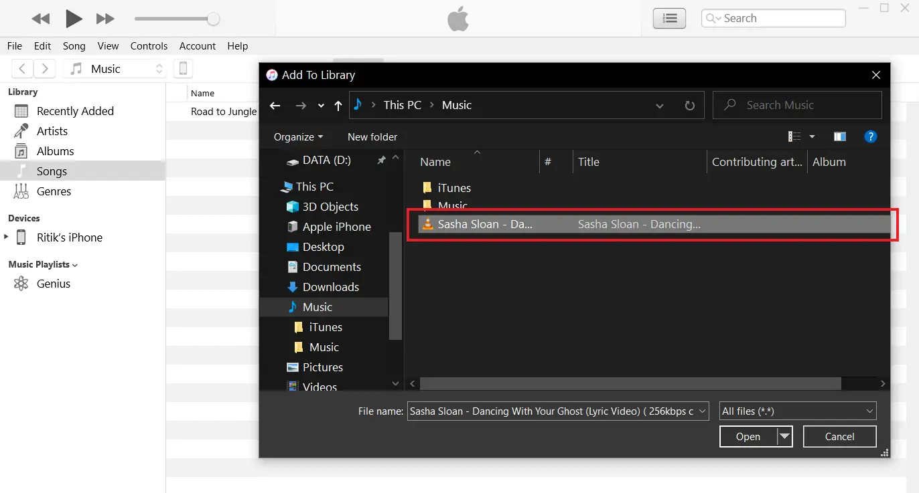
Task: Go back in iTunes navigation
Action: [23, 68]
